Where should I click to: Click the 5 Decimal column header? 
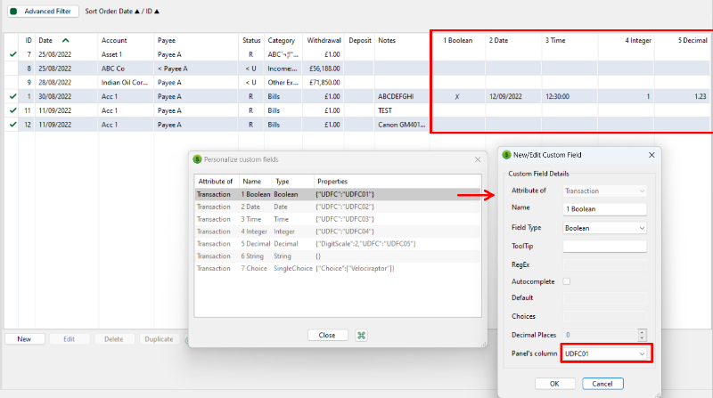click(x=683, y=40)
